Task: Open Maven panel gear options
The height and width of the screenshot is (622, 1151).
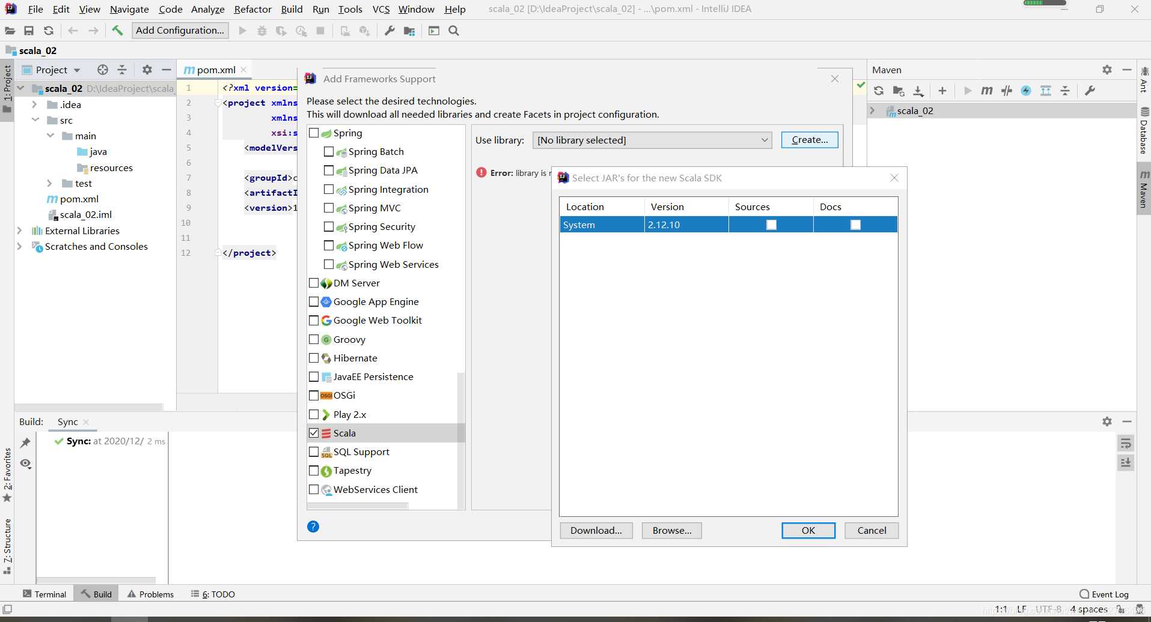Action: click(x=1107, y=70)
